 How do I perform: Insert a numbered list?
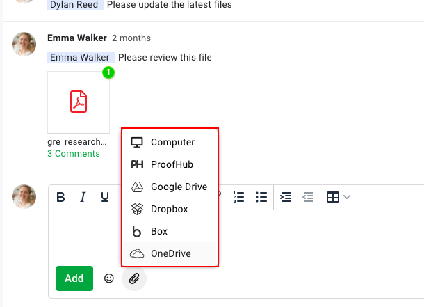click(x=239, y=197)
